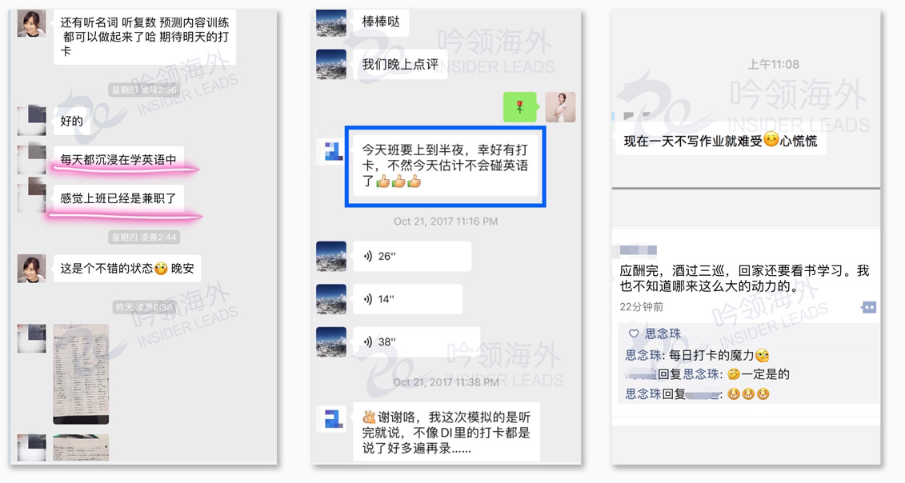
Task: Tap the blue pixel avatar beside 今天班要上到半夜
Action: click(333, 152)
